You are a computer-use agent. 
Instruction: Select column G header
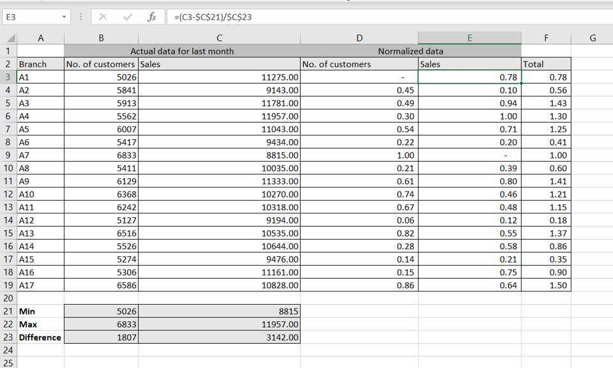click(x=592, y=38)
